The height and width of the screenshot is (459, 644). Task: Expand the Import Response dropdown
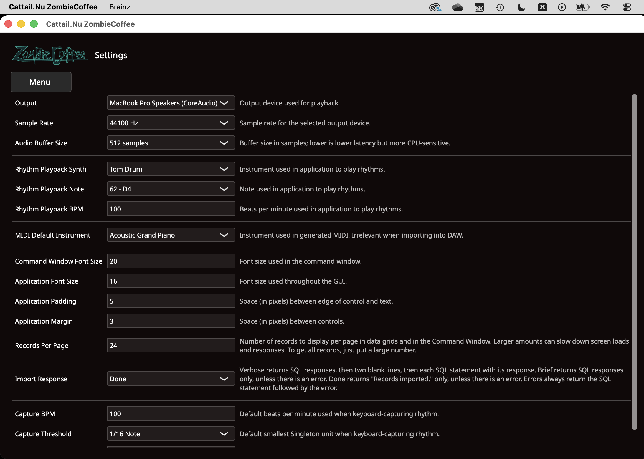click(171, 379)
